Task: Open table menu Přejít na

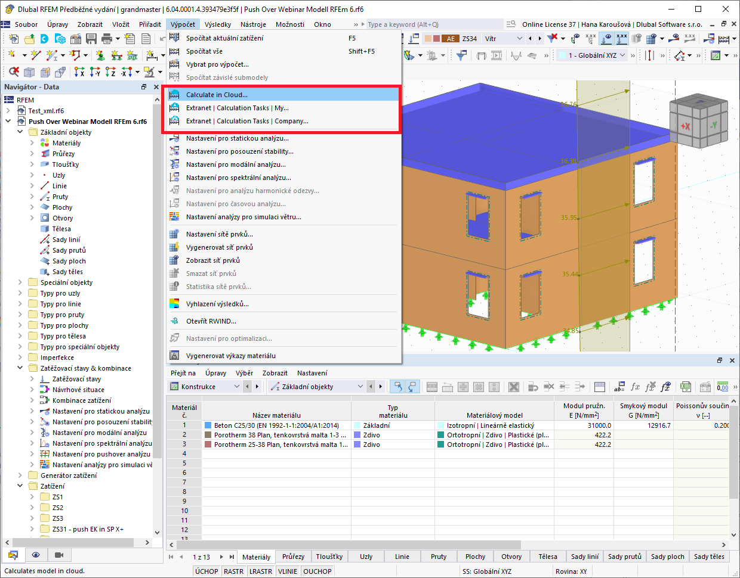Action: (x=183, y=373)
